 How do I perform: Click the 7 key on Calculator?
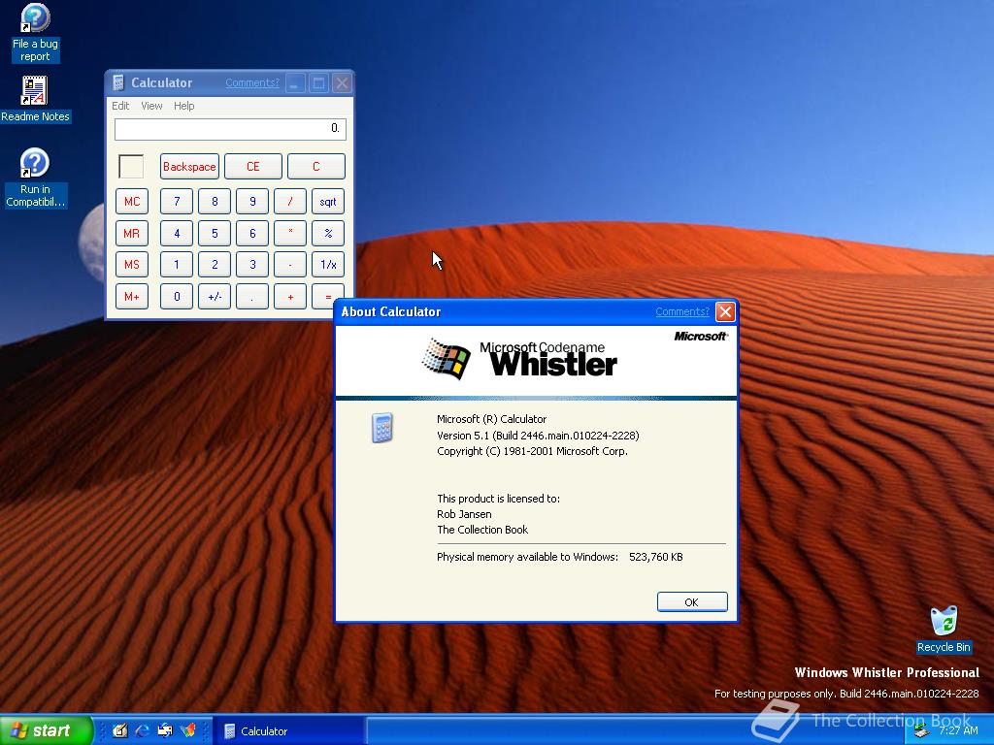click(x=177, y=202)
